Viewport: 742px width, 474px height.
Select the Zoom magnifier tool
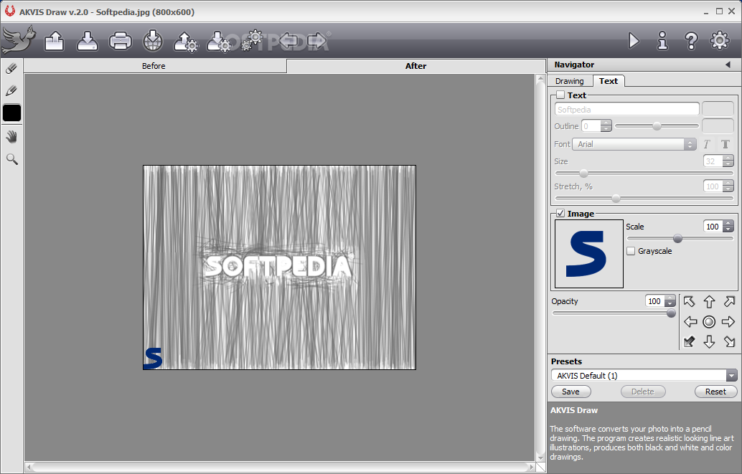tap(11, 159)
